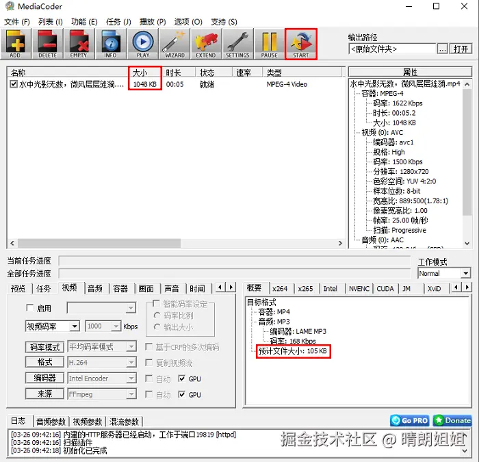Open the 列表 (I) menu
Image resolution: width=479 pixels, height=462 pixels.
point(51,22)
